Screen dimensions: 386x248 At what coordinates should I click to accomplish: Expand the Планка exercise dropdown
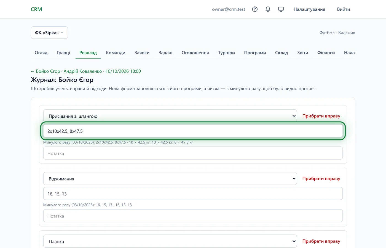click(x=170, y=241)
